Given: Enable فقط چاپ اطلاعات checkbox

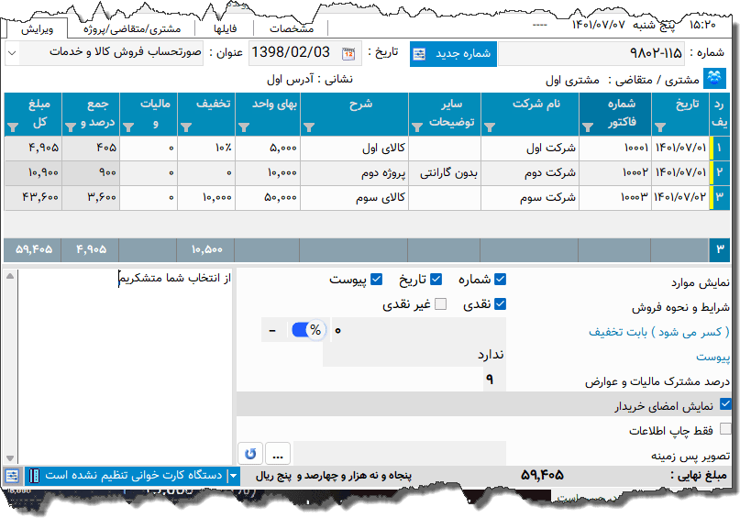Looking at the screenshot, I should (725, 429).
